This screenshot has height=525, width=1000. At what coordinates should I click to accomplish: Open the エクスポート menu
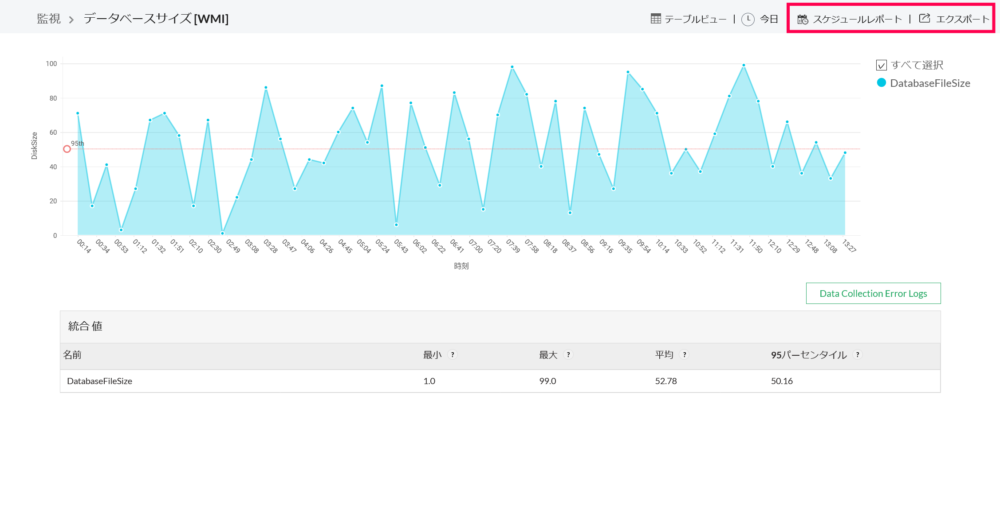tap(962, 19)
